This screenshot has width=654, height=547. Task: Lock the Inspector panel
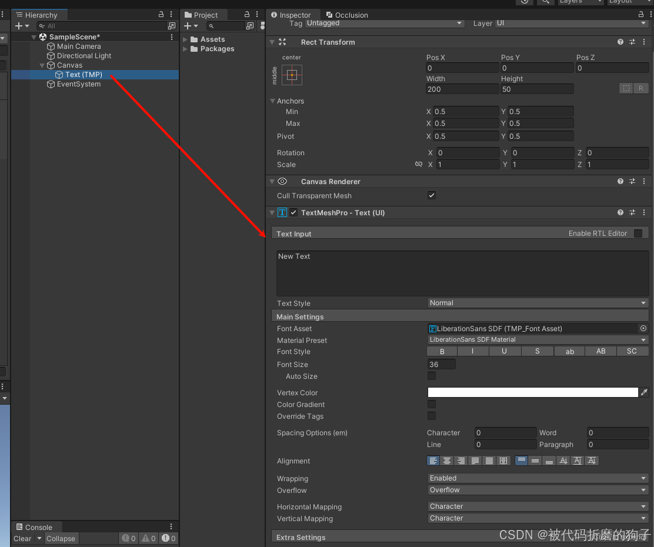641,14
